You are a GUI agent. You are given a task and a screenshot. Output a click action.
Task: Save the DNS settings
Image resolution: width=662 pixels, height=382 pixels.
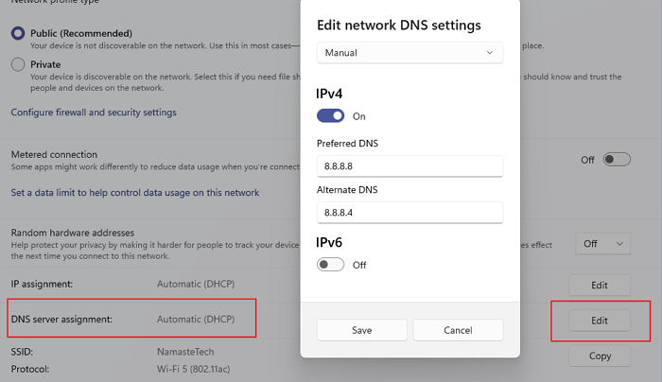(x=362, y=330)
